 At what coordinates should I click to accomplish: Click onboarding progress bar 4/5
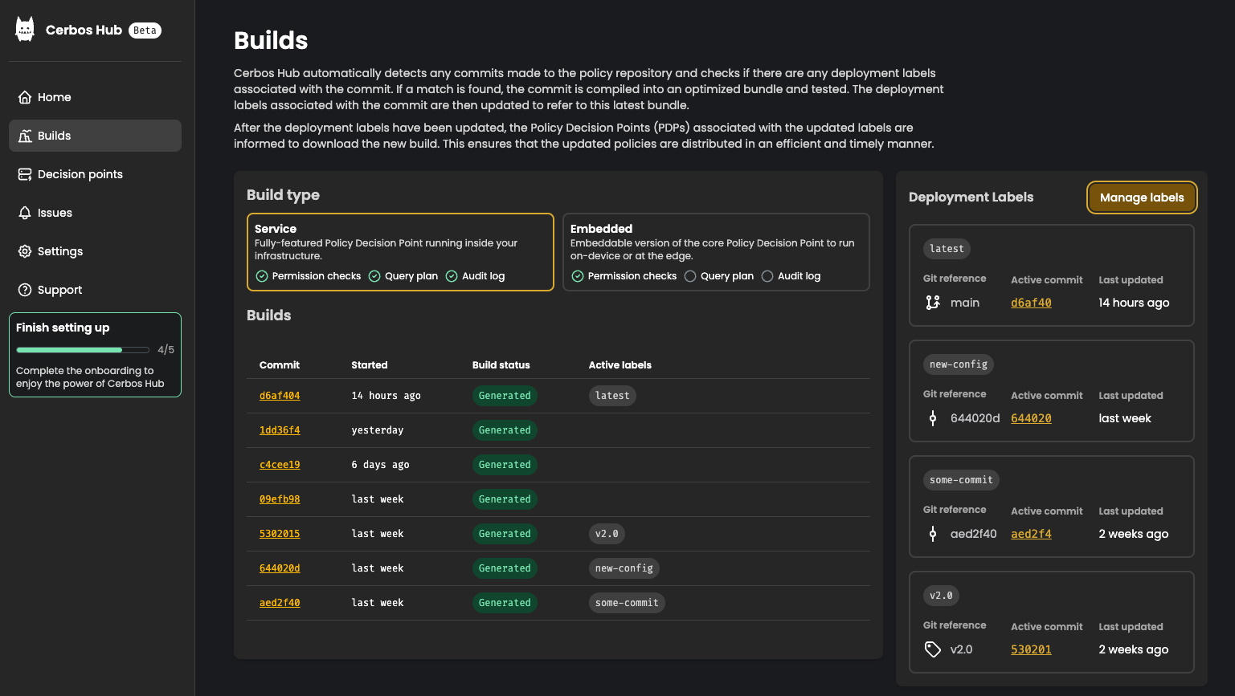(x=83, y=350)
